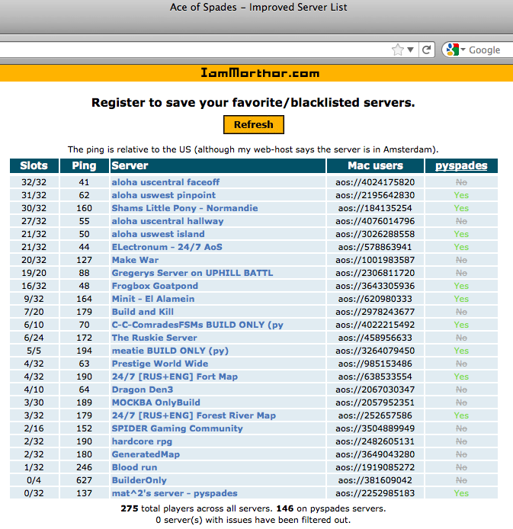The image size is (513, 529).
Task: Select Mac address aos://578863941
Action: click(x=375, y=247)
